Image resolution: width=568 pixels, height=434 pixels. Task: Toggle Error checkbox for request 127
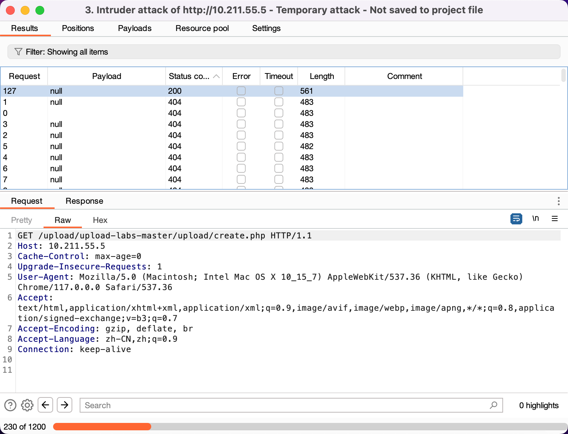[x=241, y=91]
